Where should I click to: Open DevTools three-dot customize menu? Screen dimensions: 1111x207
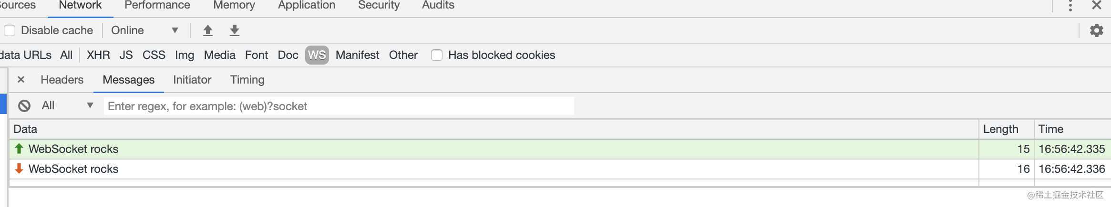1070,6
